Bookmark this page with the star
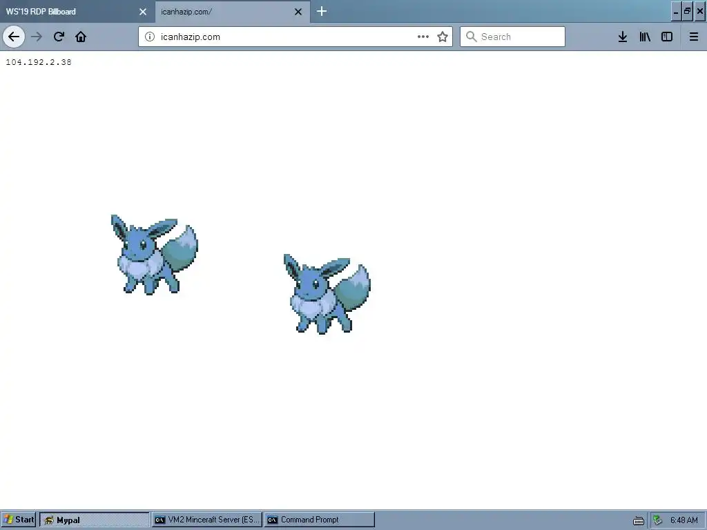The image size is (707, 530). point(443,37)
